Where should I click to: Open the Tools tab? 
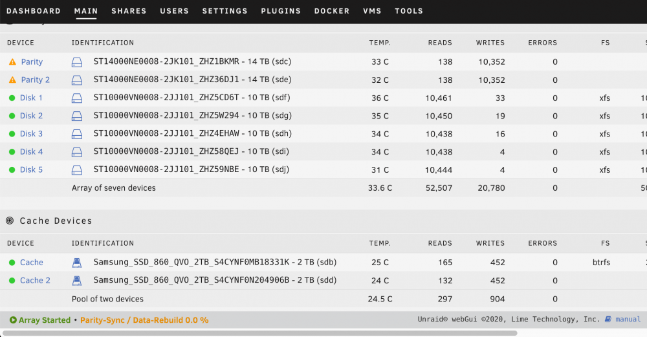point(409,11)
